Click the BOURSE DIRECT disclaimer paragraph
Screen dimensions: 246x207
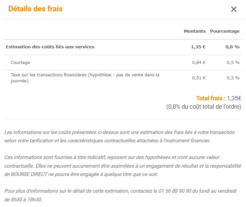pos(123,166)
